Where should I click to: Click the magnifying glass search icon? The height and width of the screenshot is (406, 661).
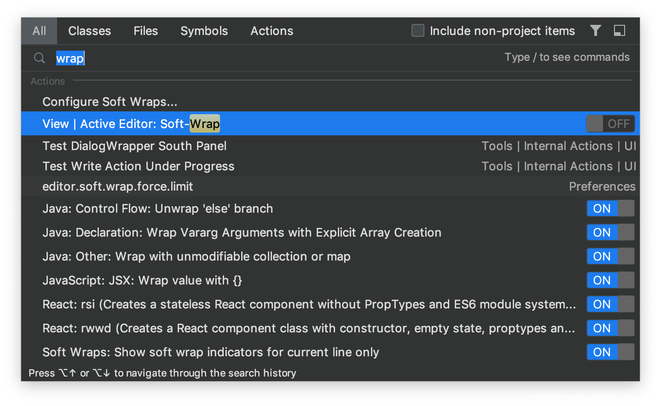click(x=40, y=58)
